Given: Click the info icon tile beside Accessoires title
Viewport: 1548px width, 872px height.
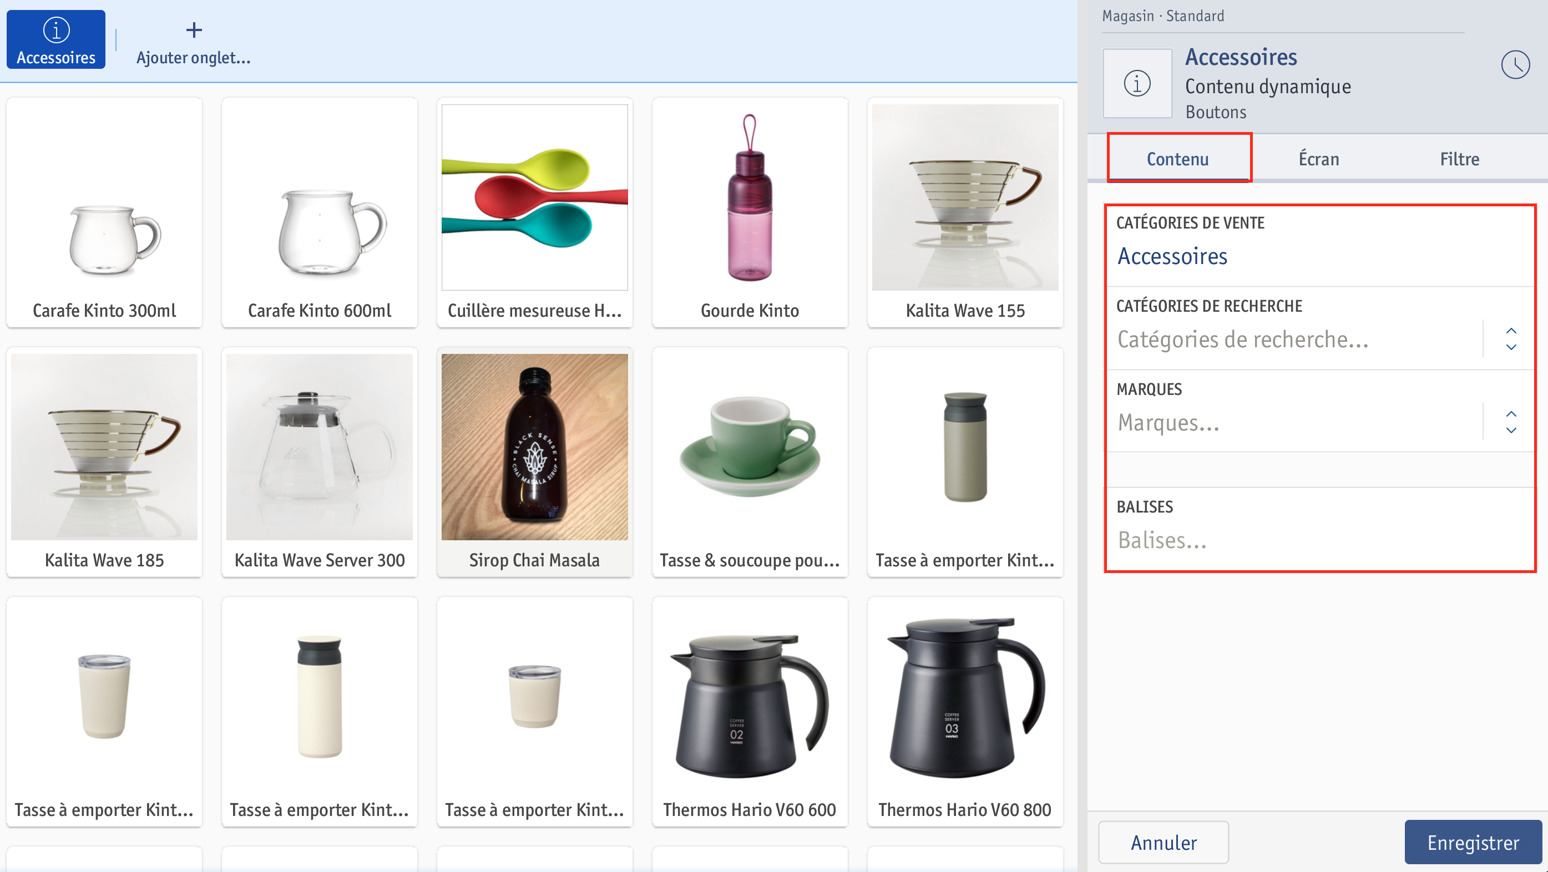Looking at the screenshot, I should coord(1137,83).
